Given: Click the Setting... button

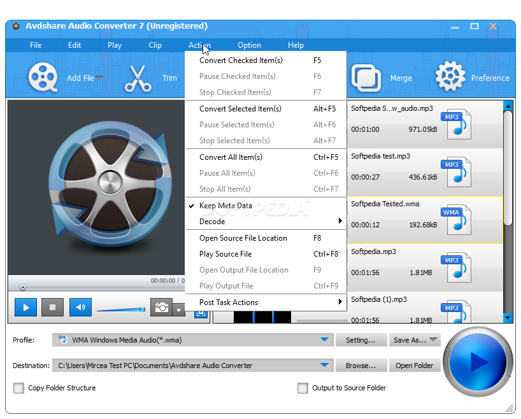Looking at the screenshot, I should tap(361, 340).
